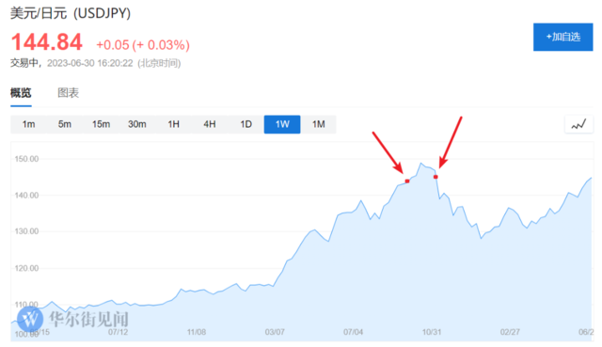Switch to the 图表 tab

(x=68, y=93)
